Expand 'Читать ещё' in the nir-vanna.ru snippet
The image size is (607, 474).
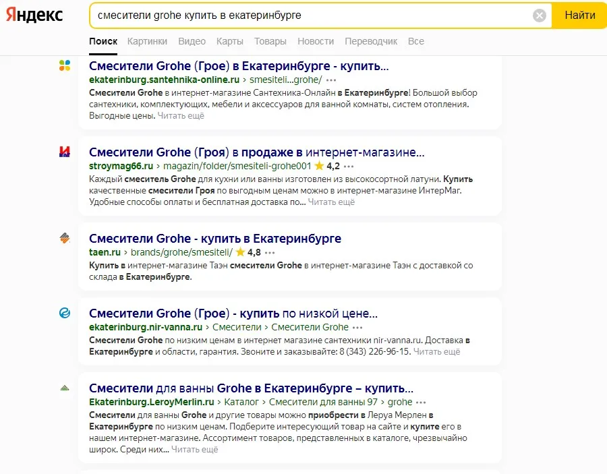click(436, 352)
